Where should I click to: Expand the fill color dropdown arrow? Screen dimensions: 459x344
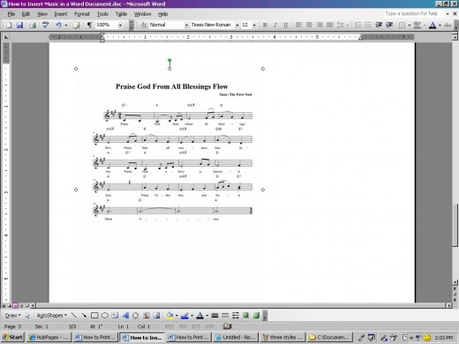(x=177, y=316)
